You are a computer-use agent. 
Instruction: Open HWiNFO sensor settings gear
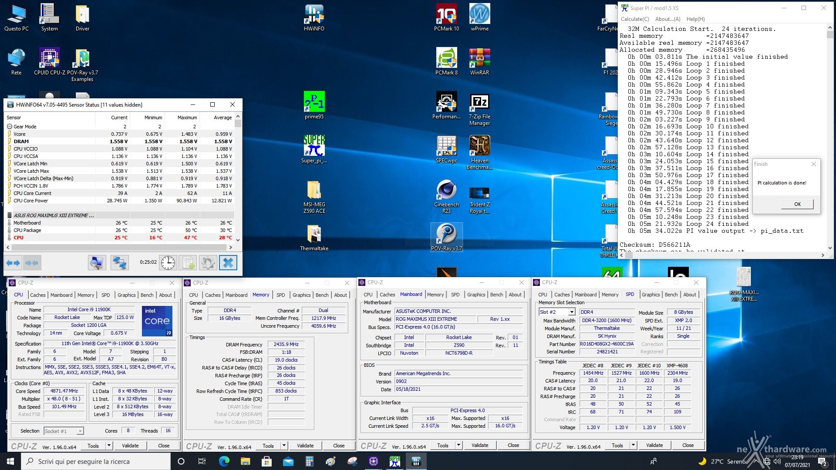(208, 263)
